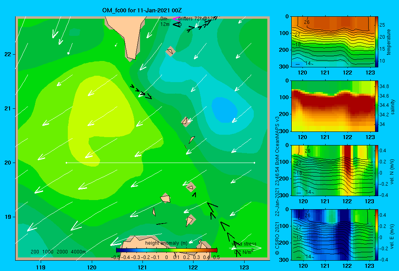Click the salinity color scale bar

click(x=377, y=106)
